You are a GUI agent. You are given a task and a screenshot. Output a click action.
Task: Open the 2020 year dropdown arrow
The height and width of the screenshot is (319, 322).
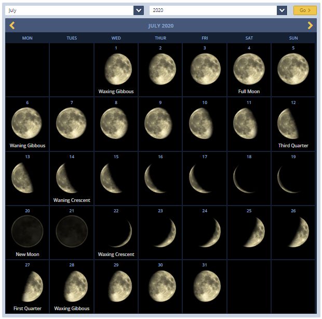click(281, 10)
